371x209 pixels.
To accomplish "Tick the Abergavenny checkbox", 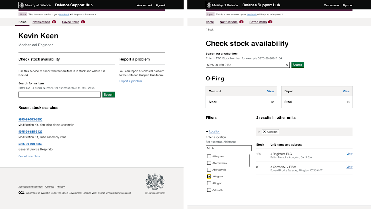I will coord(209,163).
